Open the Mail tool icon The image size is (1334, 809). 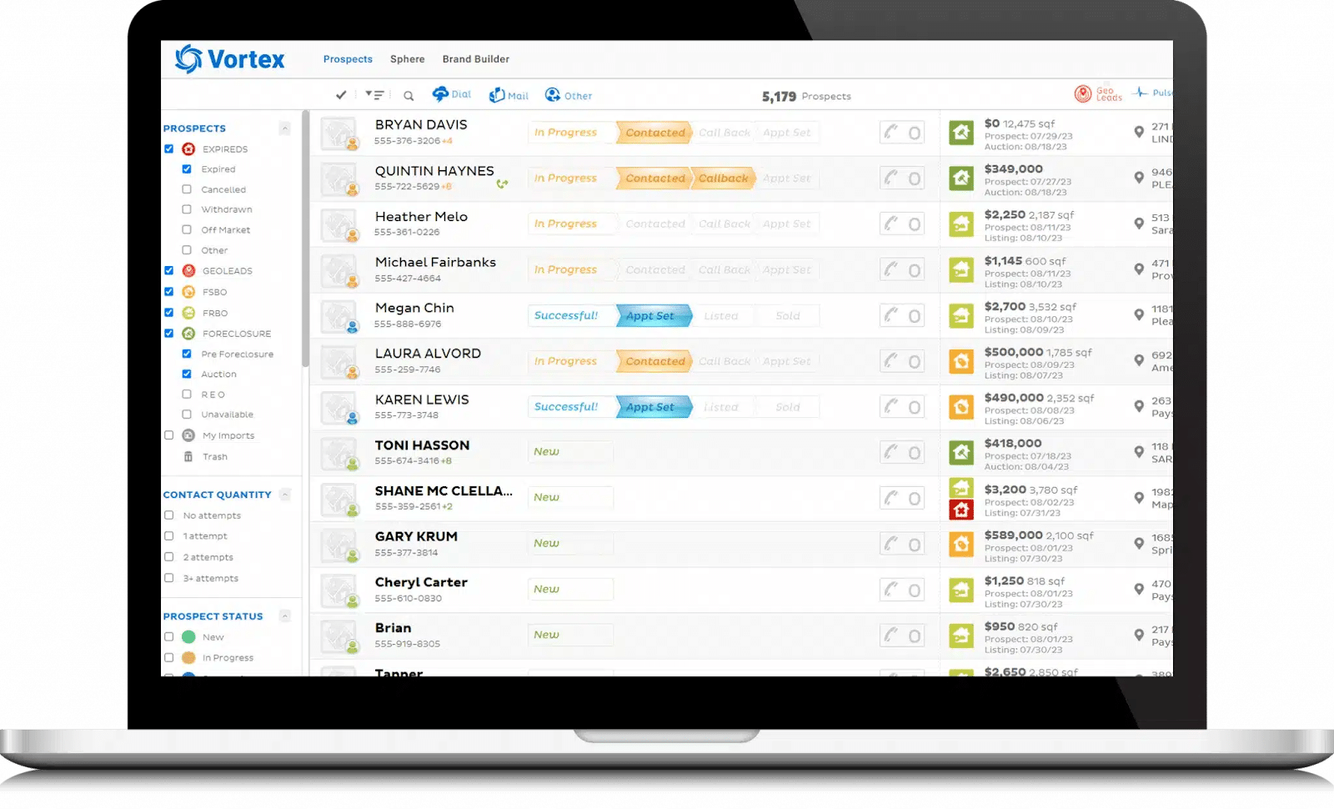point(497,95)
